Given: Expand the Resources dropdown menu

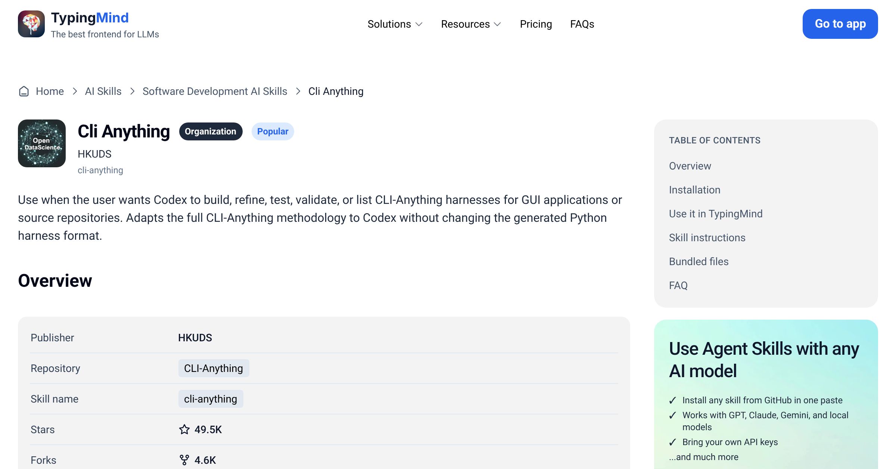Looking at the screenshot, I should (x=471, y=24).
